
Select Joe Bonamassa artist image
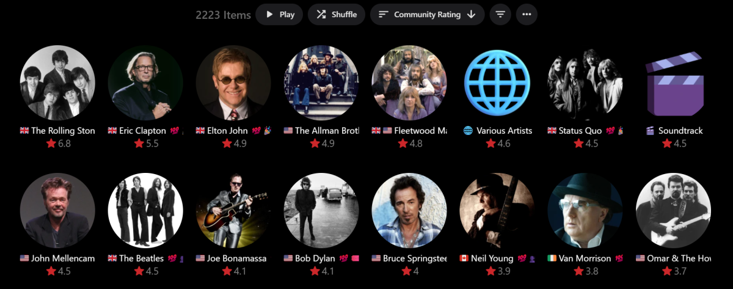tap(233, 210)
